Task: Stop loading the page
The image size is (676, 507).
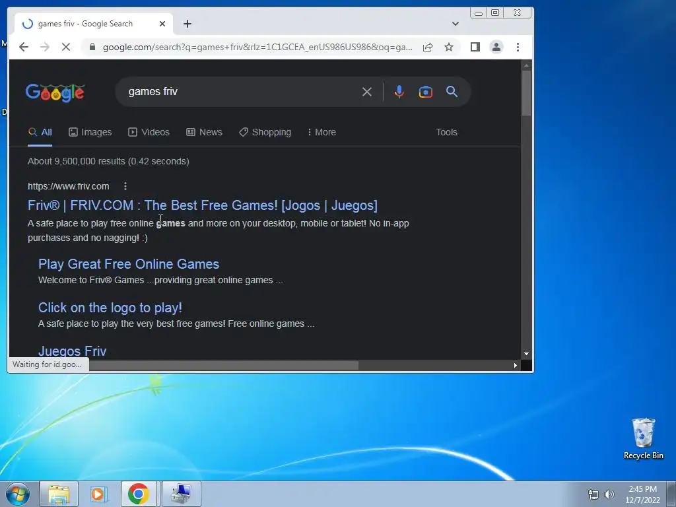Action: click(x=66, y=47)
